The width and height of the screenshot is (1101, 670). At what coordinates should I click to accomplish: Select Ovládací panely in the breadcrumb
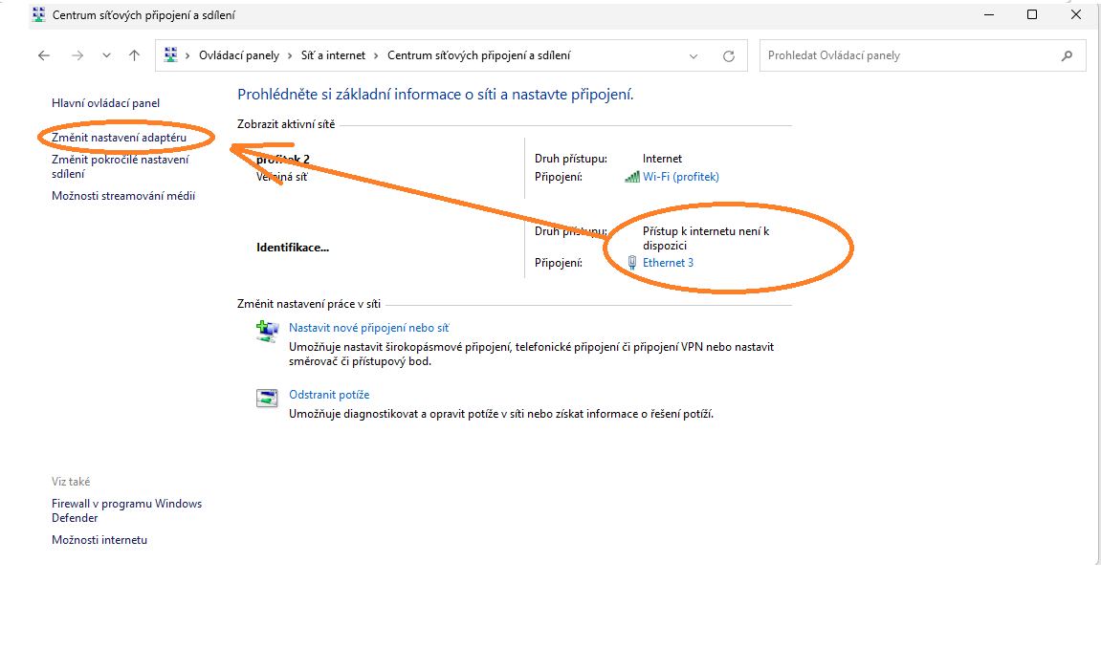pyautogui.click(x=239, y=55)
